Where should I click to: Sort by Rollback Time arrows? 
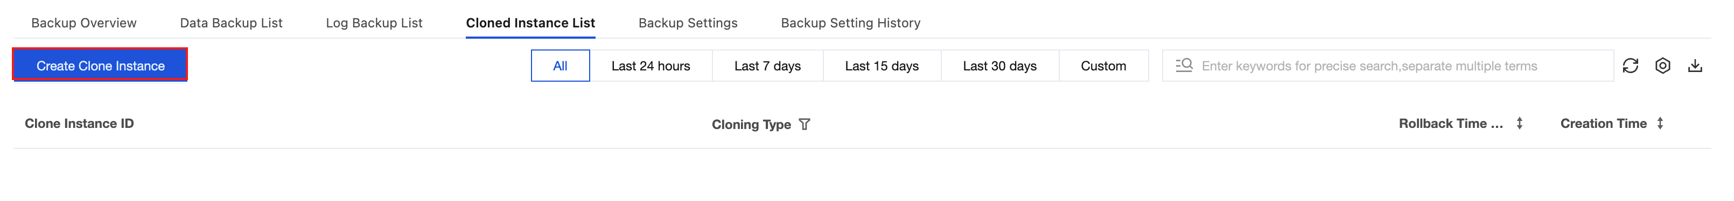tap(1519, 124)
